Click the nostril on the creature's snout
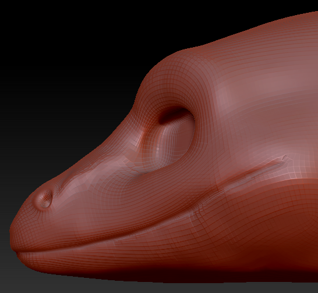 point(44,199)
